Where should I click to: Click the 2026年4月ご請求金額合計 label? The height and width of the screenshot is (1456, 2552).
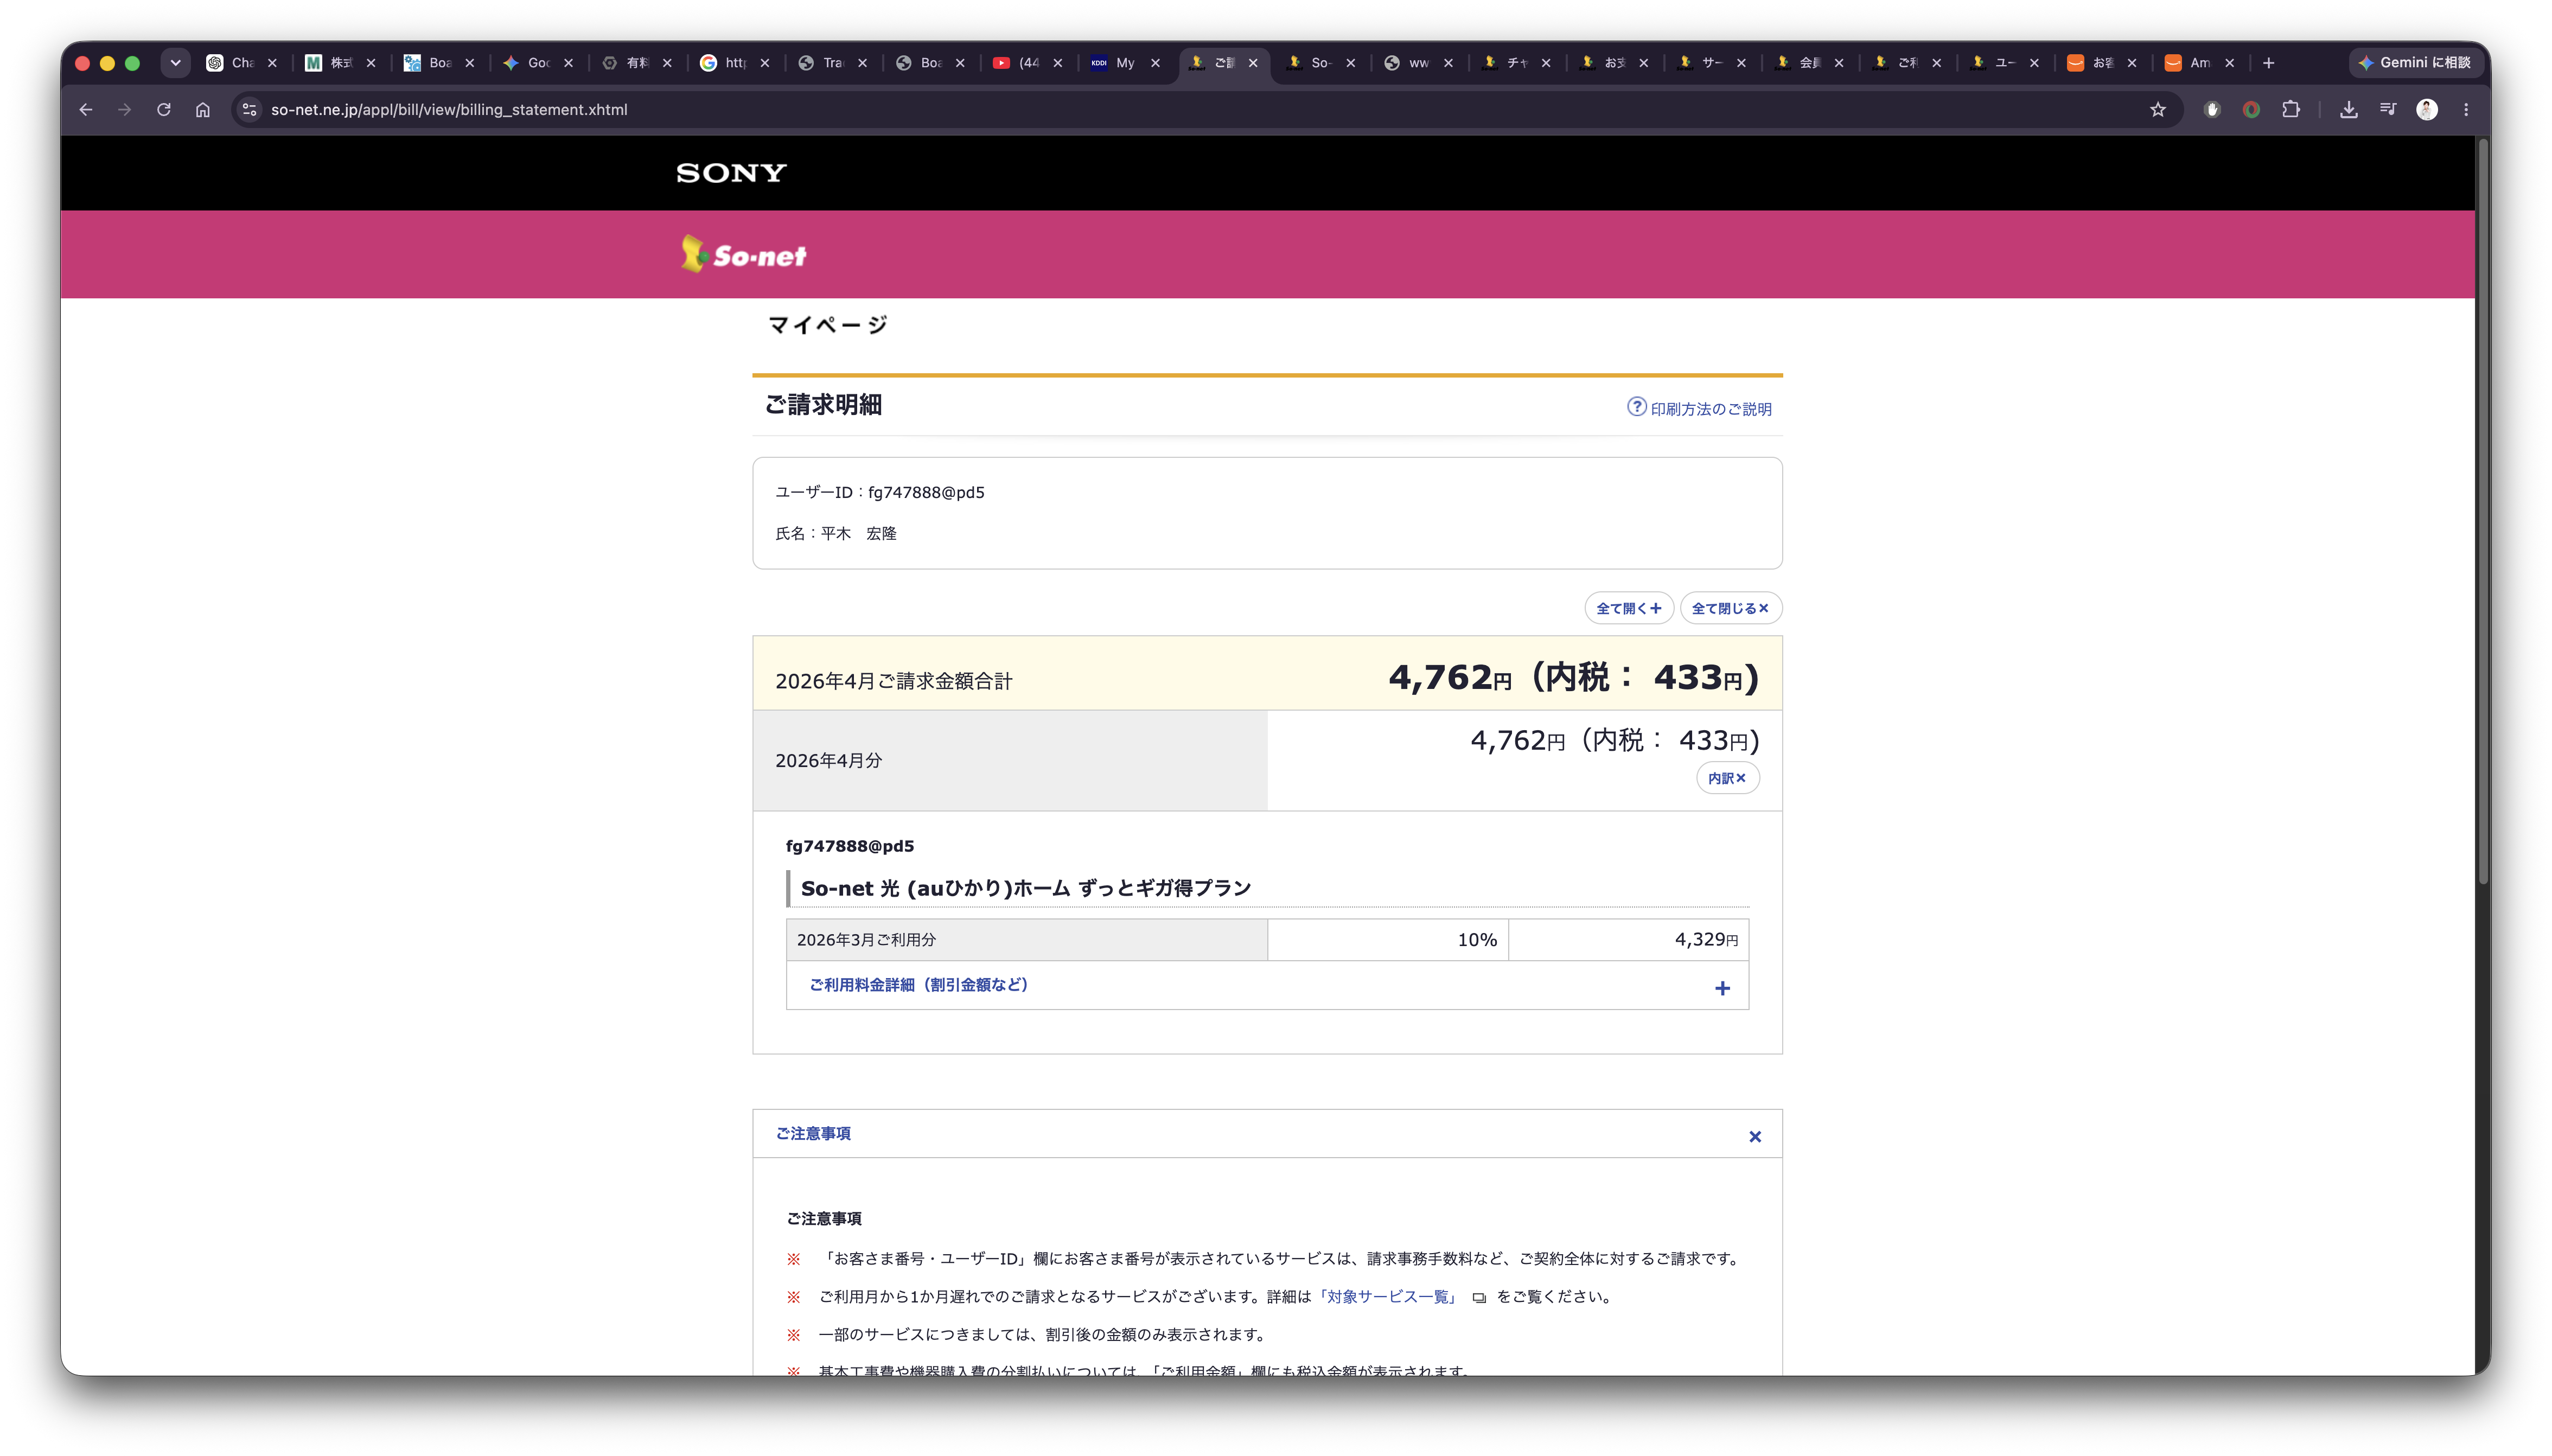point(893,681)
